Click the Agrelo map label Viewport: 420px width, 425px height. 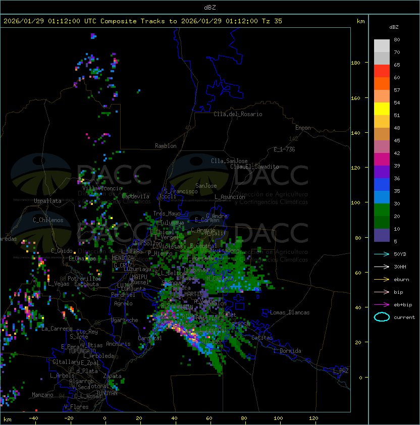123,303
